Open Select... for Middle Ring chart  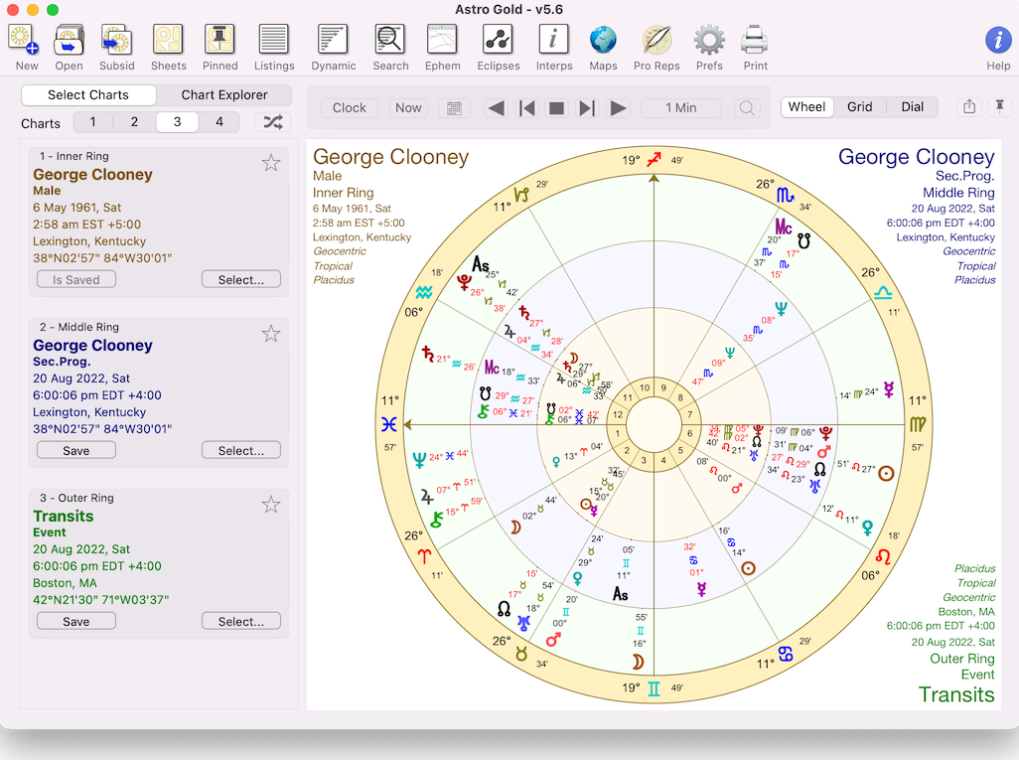pos(240,450)
